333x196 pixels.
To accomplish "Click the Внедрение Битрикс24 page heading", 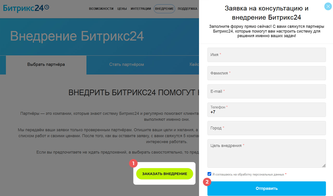I will pyautogui.click(x=77, y=36).
